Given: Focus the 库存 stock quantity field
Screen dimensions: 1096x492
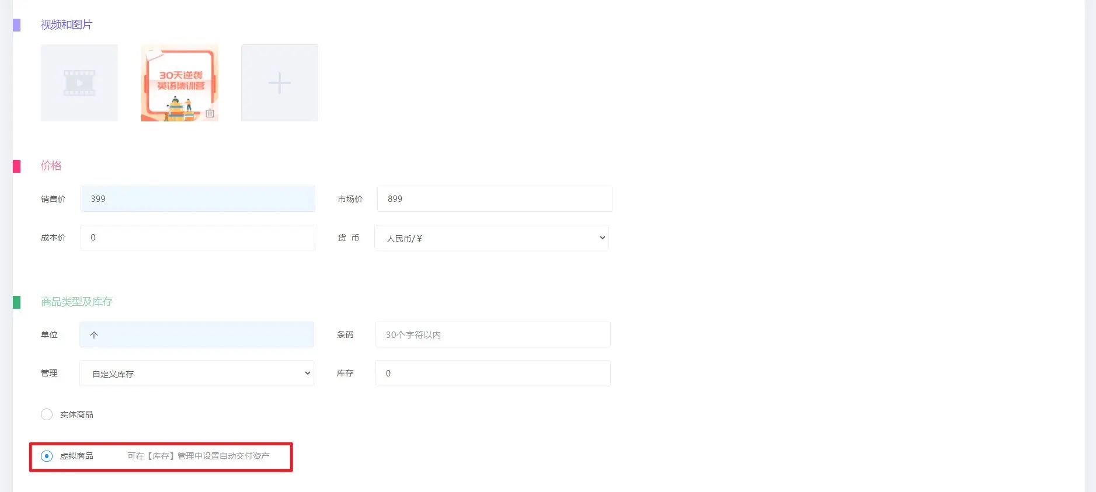Looking at the screenshot, I should tap(493, 374).
